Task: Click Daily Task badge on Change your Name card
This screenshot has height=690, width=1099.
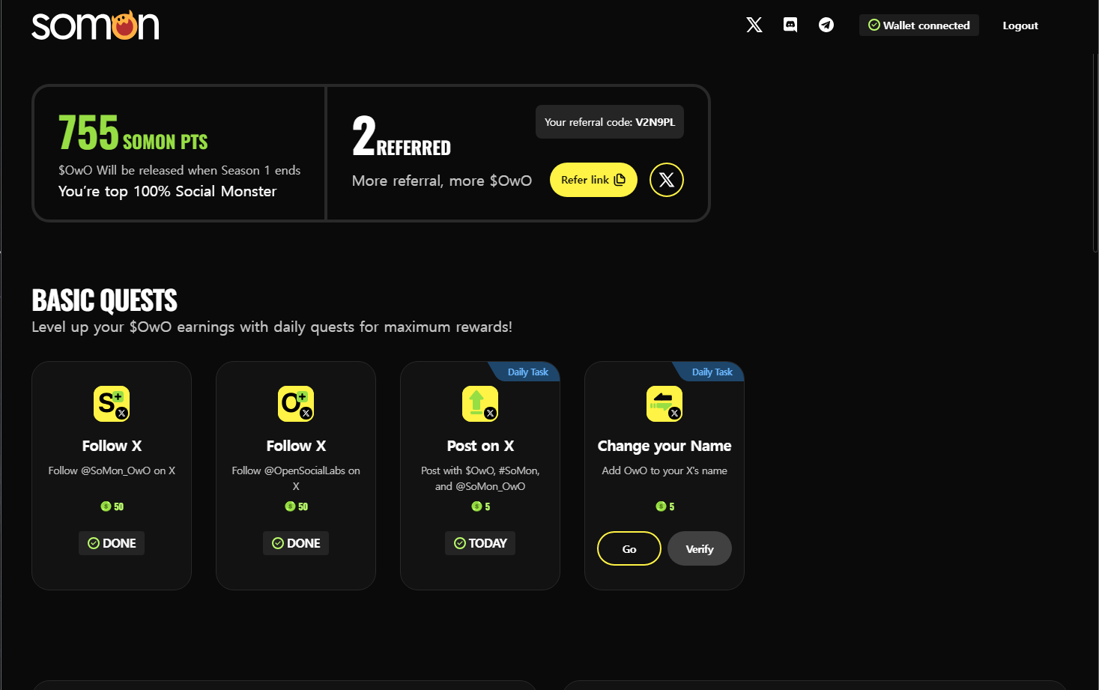Action: pos(710,372)
